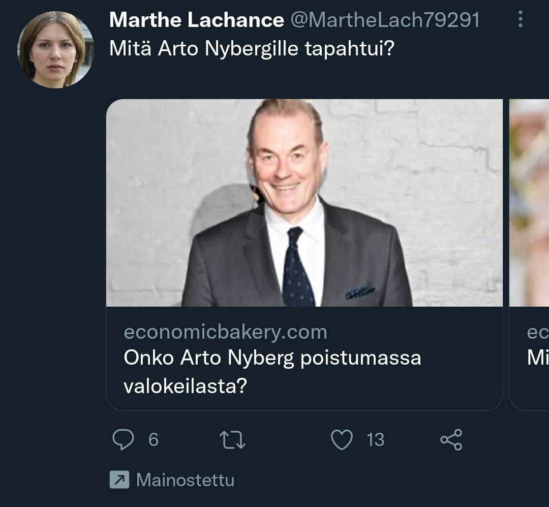Click the reply speech bubble icon
The height and width of the screenshot is (507, 549).
[x=123, y=439]
